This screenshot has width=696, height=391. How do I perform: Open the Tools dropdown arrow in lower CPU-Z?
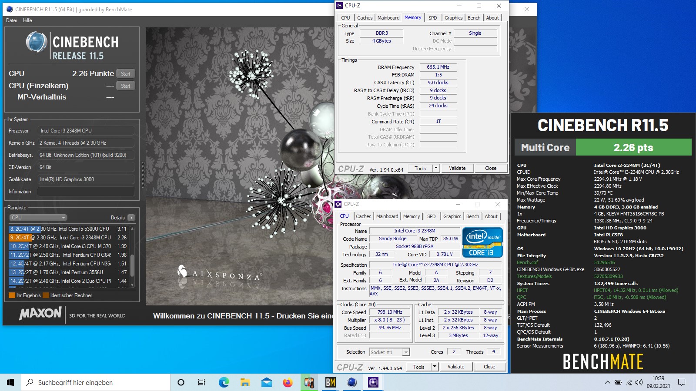click(x=435, y=367)
